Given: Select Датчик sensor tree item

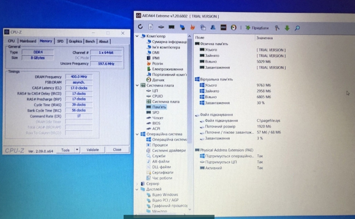Looking at the screenshot, I should coord(158,80).
